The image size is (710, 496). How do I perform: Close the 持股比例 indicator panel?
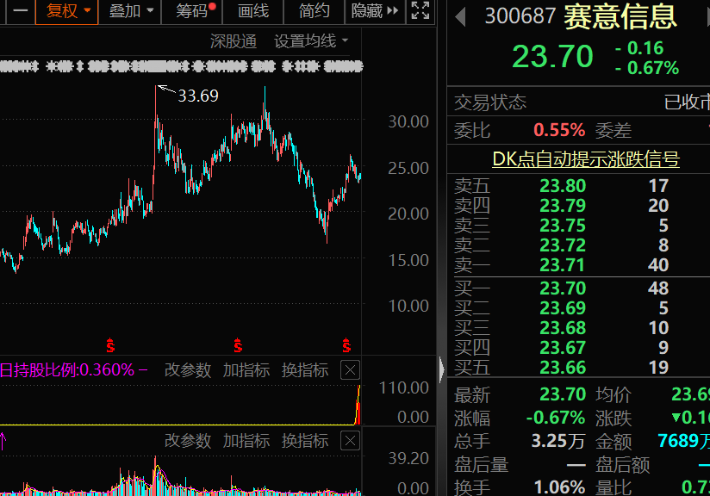click(350, 368)
